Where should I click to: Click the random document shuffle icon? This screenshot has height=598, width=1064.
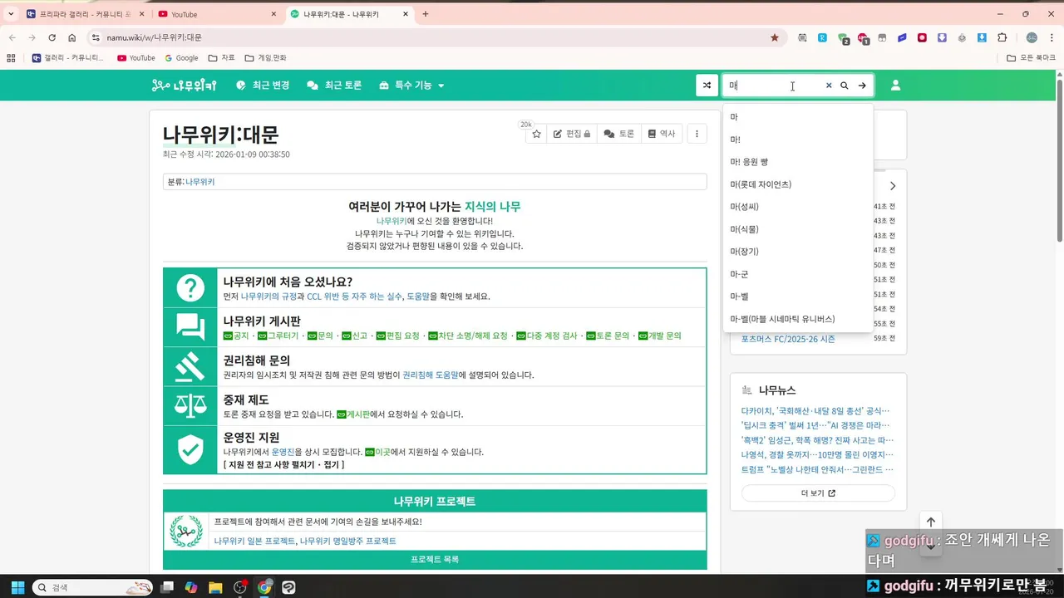pos(707,86)
